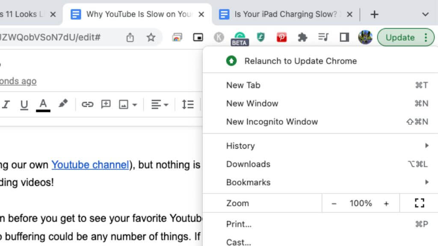Open a new tab with plus button
438x246 pixels.
coord(374,14)
